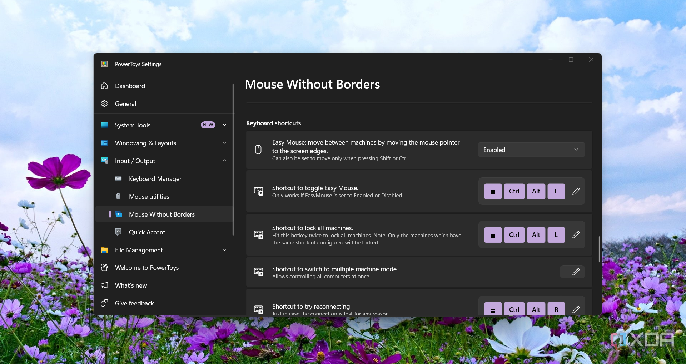
Task: Click Give feedback link
Action: pyautogui.click(x=164, y=303)
